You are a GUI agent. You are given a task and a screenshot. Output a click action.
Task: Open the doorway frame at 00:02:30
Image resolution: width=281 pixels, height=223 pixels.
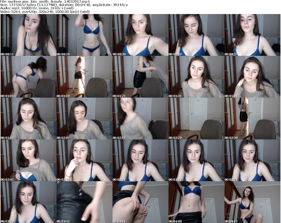pos(252,119)
